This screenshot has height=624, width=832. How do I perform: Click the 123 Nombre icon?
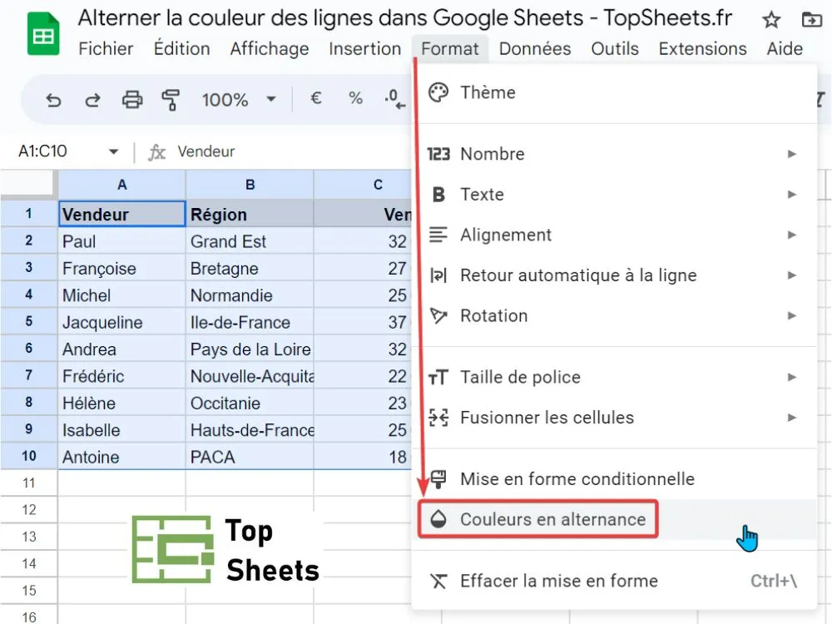[438, 154]
